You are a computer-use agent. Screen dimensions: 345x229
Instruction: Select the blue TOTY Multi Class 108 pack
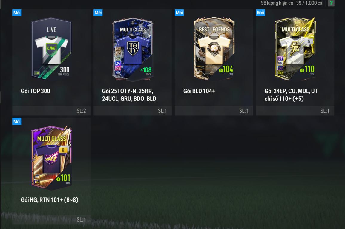pyautogui.click(x=133, y=49)
